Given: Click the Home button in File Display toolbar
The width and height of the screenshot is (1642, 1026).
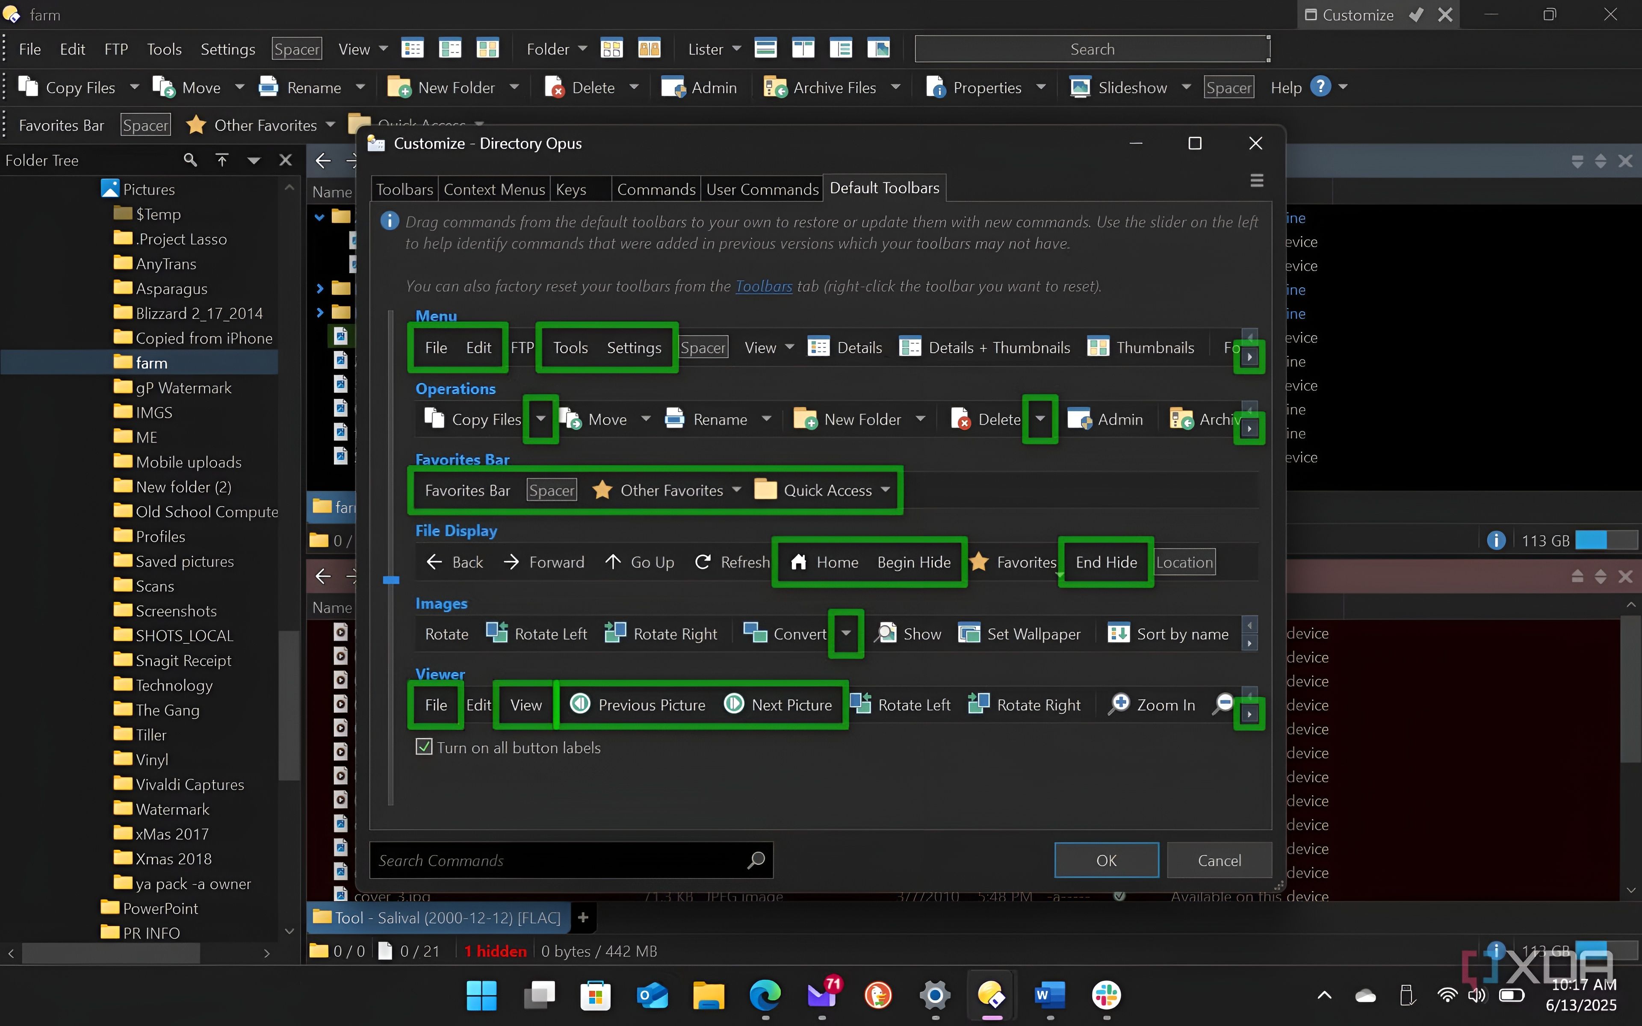Looking at the screenshot, I should (x=825, y=562).
